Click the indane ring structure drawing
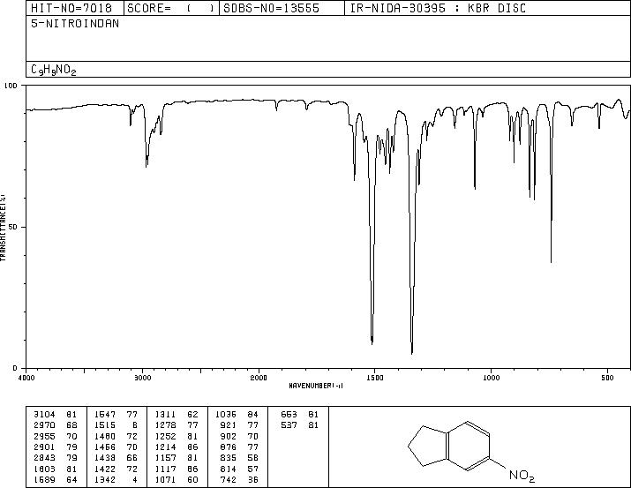Viewport: 631px width, 488px height. 448,446
